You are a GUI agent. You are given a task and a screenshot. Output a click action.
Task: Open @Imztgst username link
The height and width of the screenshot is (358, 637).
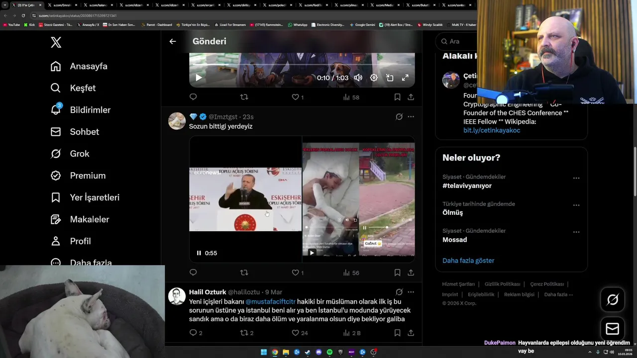click(223, 117)
